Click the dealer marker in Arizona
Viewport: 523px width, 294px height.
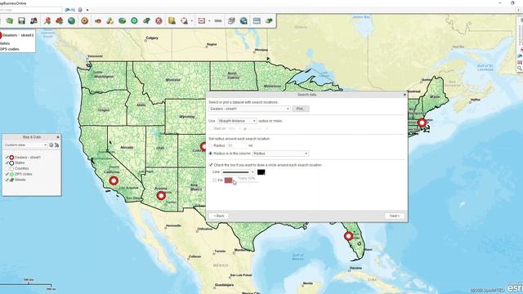(x=161, y=196)
